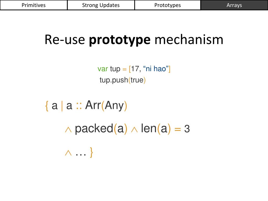Switch to the Strong Updates tab

pyautogui.click(x=101, y=5)
